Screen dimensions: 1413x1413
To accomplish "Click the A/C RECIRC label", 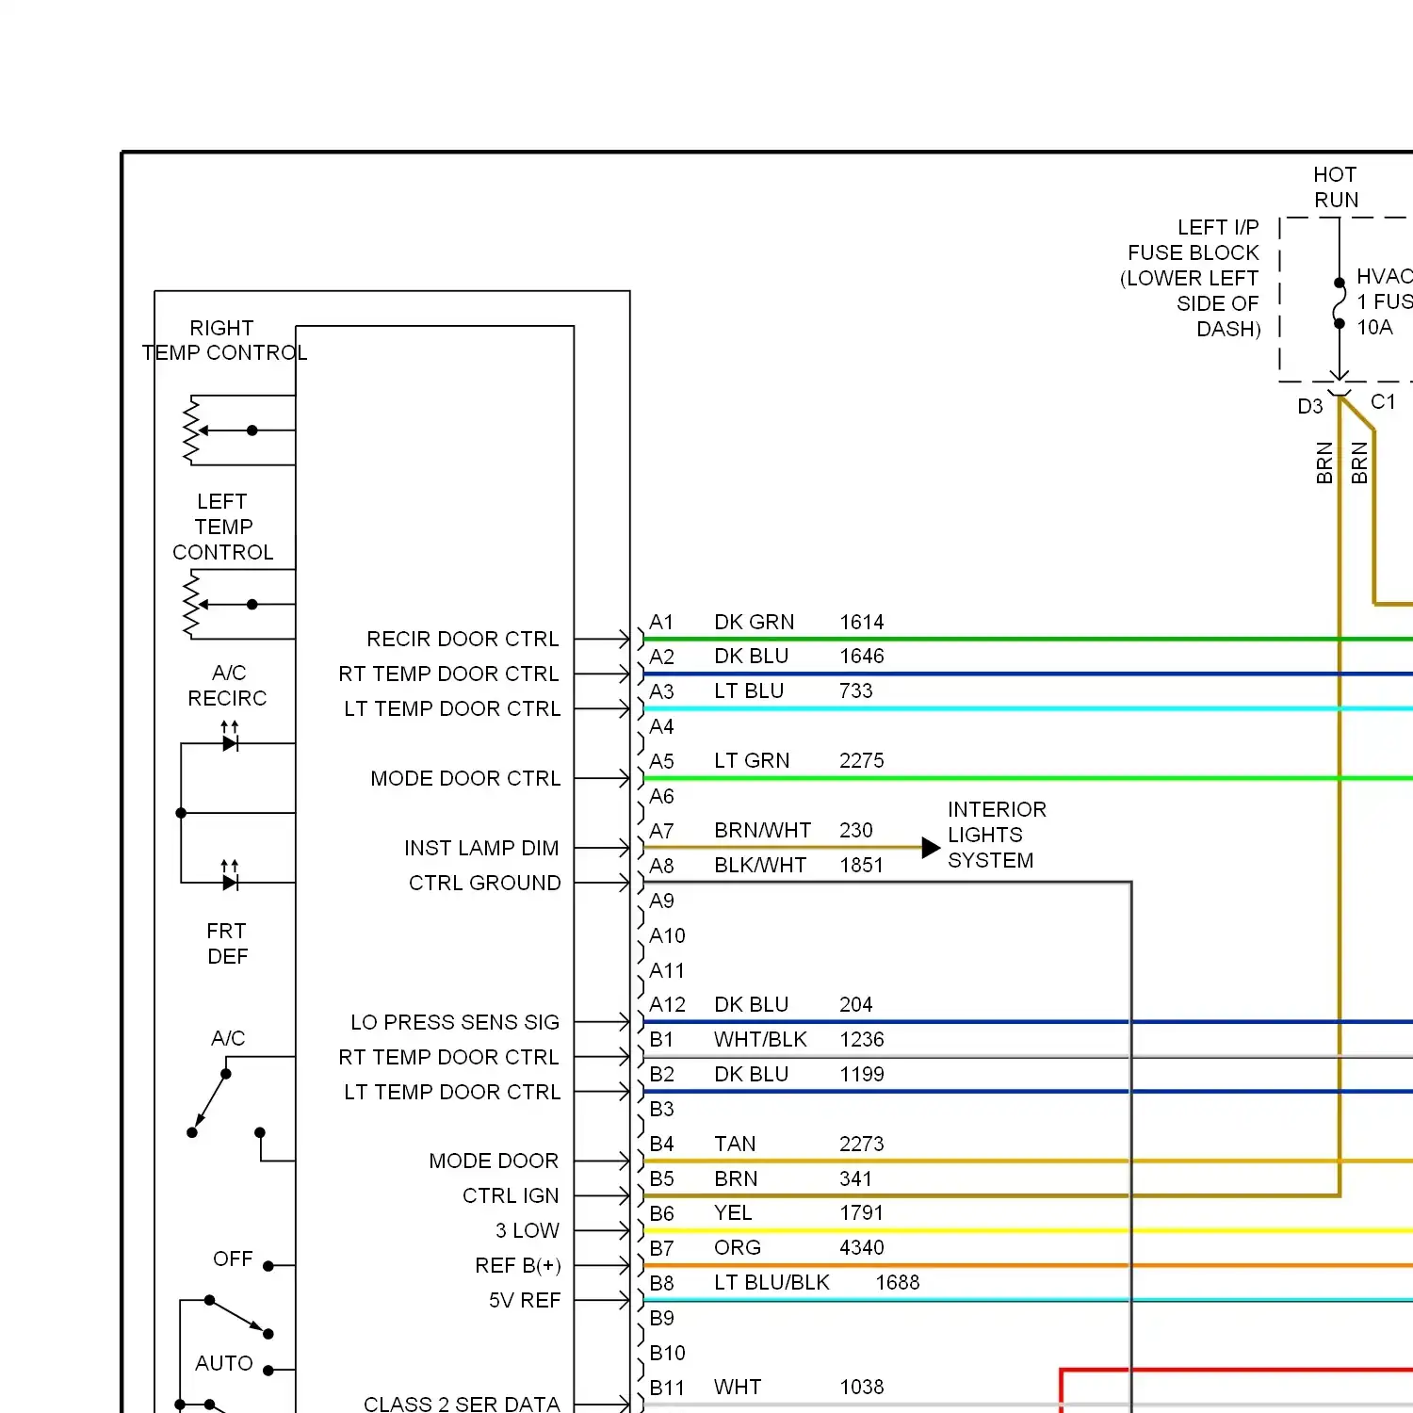I will coord(227,685).
